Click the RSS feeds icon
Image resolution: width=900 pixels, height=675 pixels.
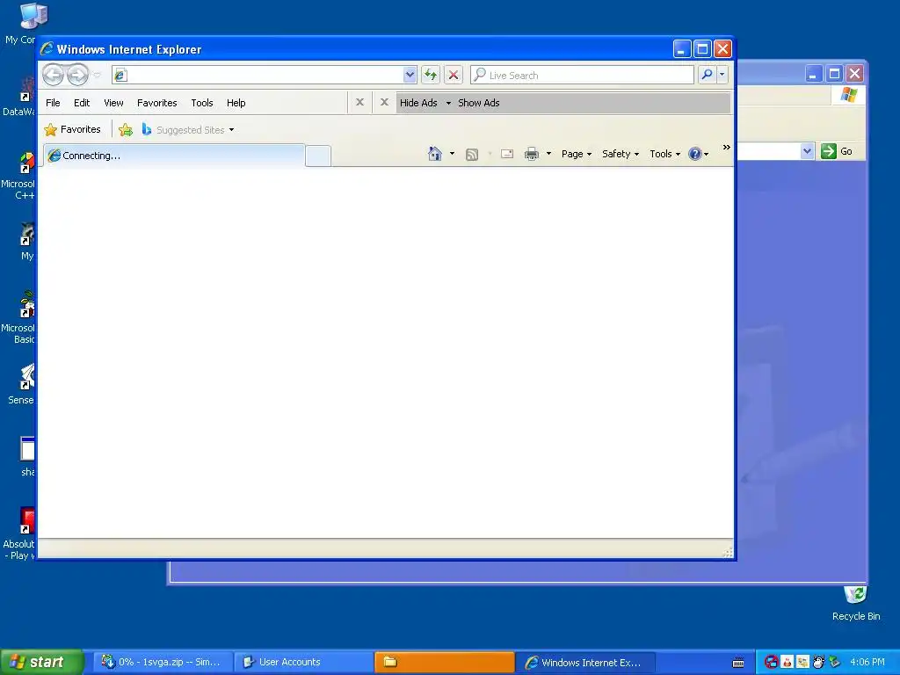point(472,154)
